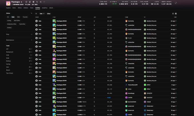Click the Ben03051978 seller name
The image size is (194, 116).
pyautogui.click(x=132, y=102)
